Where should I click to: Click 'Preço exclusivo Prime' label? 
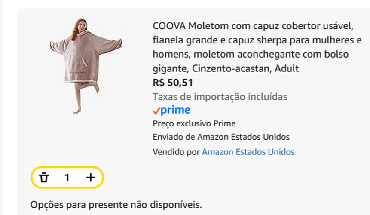point(194,123)
